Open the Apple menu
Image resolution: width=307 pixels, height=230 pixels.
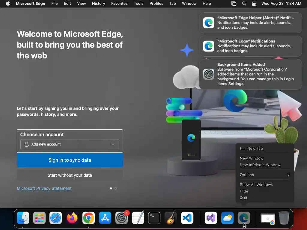click(8, 3)
